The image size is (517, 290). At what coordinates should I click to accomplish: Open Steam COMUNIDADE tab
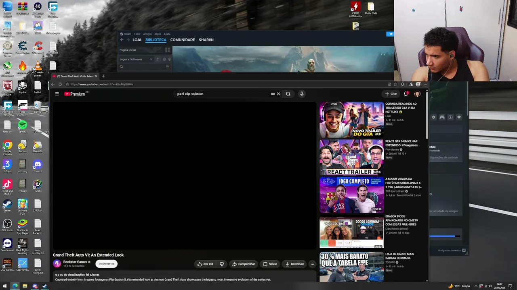coord(183,40)
